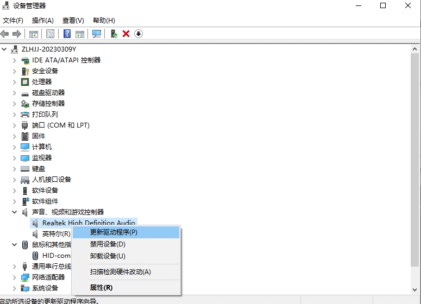
Task: Click the down-arrow disable device icon
Action: coord(139,34)
